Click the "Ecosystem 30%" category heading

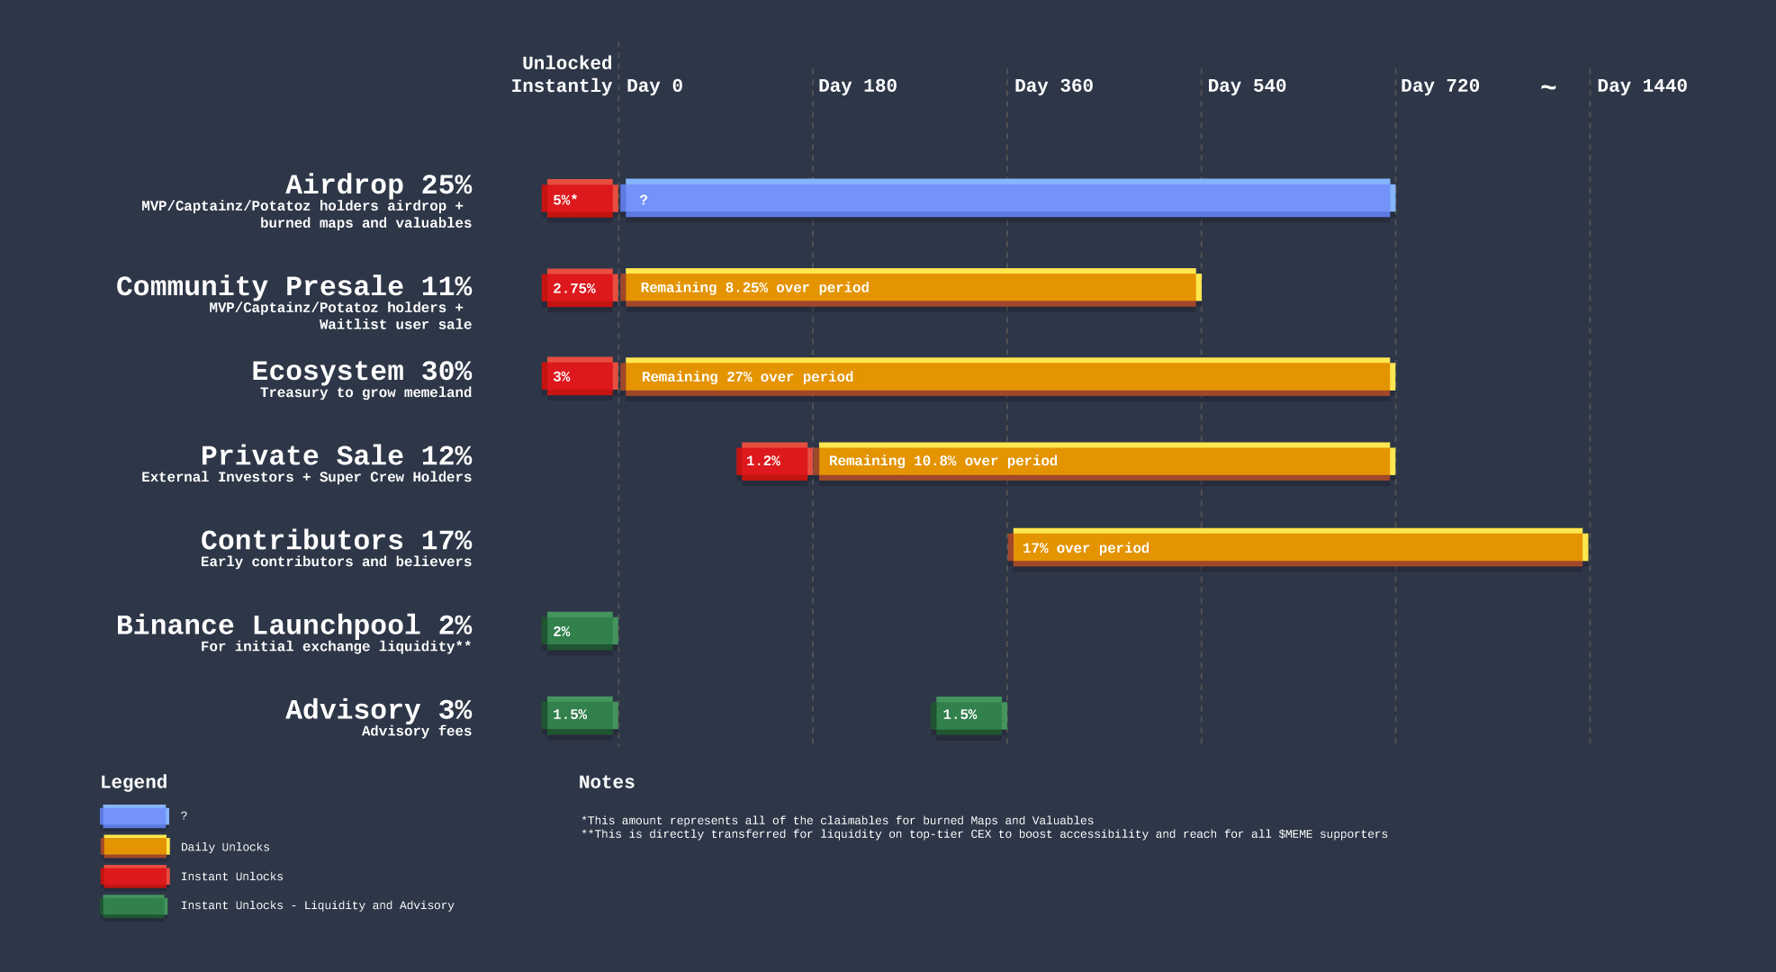click(x=361, y=371)
